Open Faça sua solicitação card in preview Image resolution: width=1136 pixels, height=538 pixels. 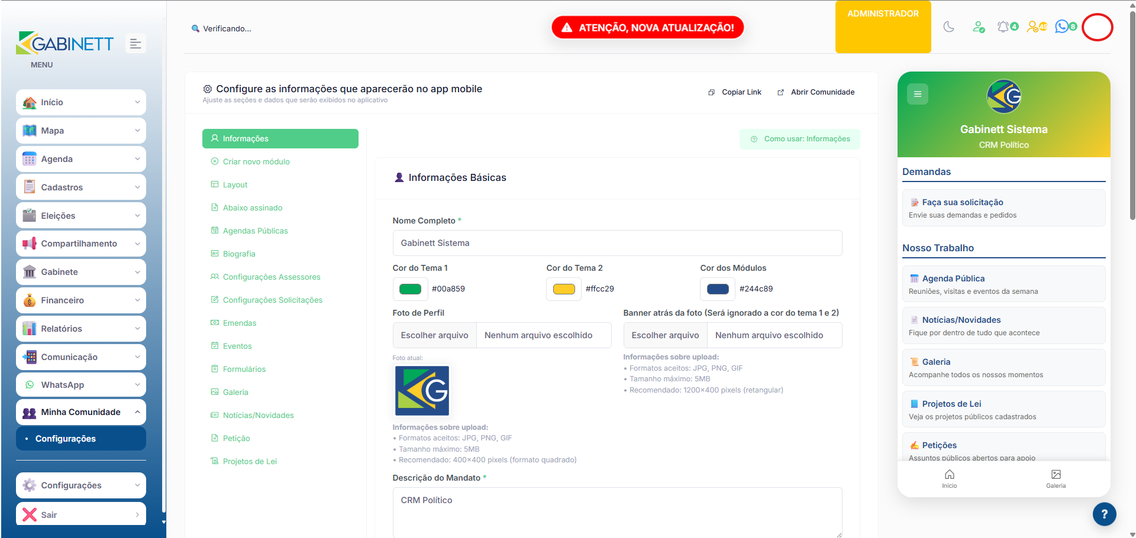click(x=1004, y=208)
